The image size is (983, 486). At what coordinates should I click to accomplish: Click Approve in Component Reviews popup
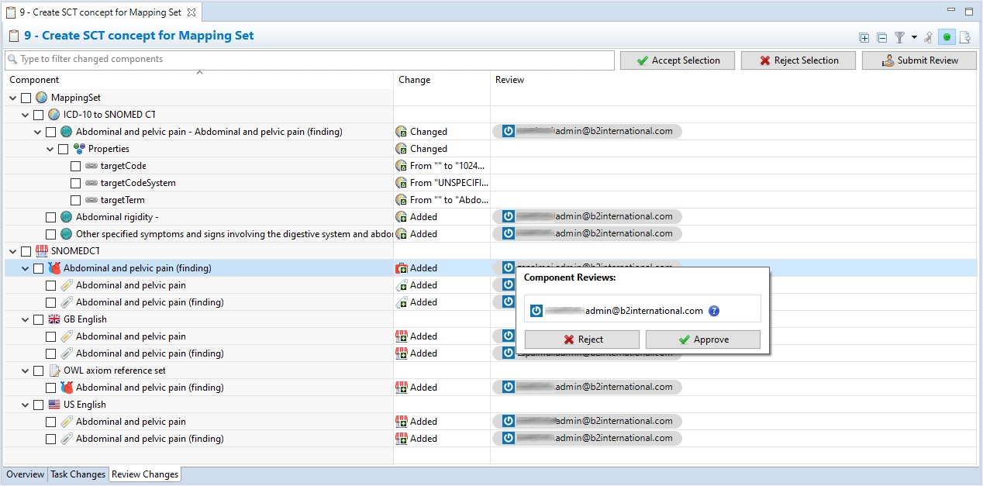[702, 340]
